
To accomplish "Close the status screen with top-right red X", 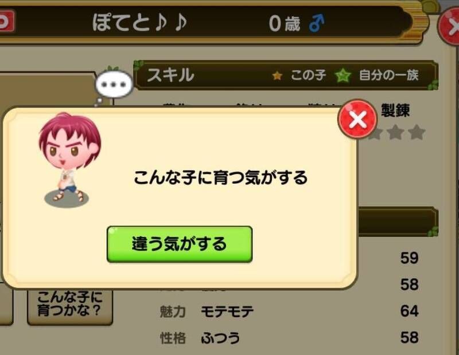I will [x=449, y=26].
